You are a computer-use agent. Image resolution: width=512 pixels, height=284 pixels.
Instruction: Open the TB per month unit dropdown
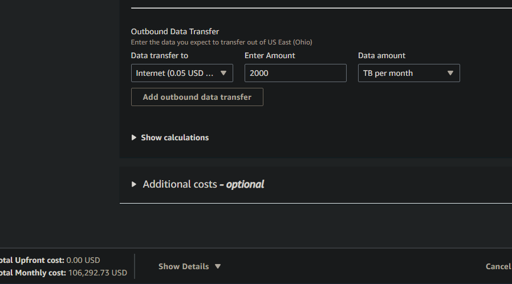pyautogui.click(x=409, y=73)
